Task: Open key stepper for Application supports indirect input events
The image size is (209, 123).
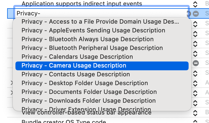Action: [195, 4]
